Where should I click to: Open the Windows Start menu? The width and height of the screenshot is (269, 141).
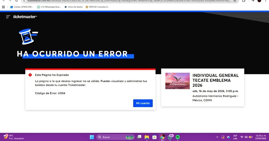(x=92, y=137)
